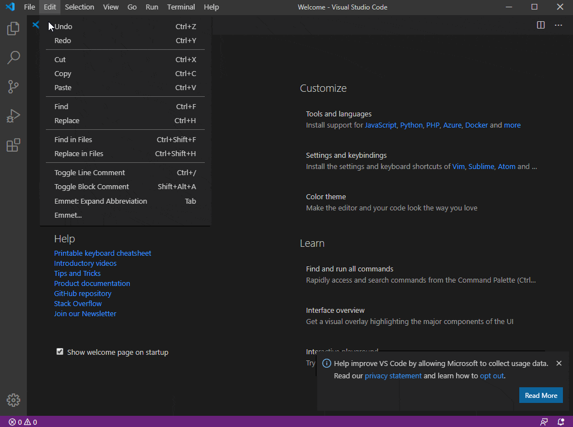Open Stack Overflow link
This screenshot has width=573, height=427.
pos(78,303)
